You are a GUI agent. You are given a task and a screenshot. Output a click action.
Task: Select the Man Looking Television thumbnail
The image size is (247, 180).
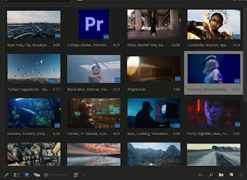[154, 113]
